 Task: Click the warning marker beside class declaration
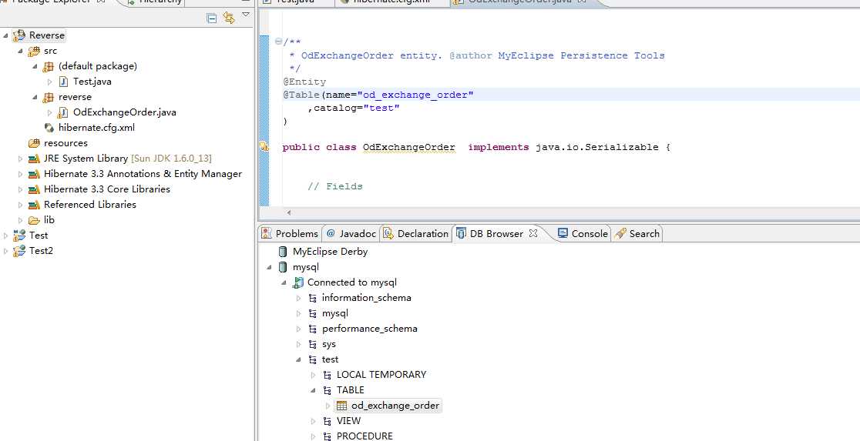(264, 147)
